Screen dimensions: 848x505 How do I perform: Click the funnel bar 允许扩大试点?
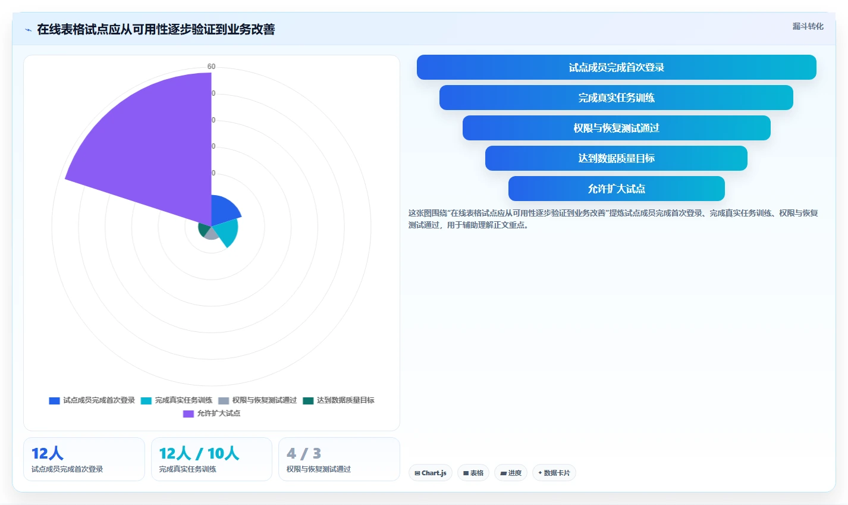[616, 189]
